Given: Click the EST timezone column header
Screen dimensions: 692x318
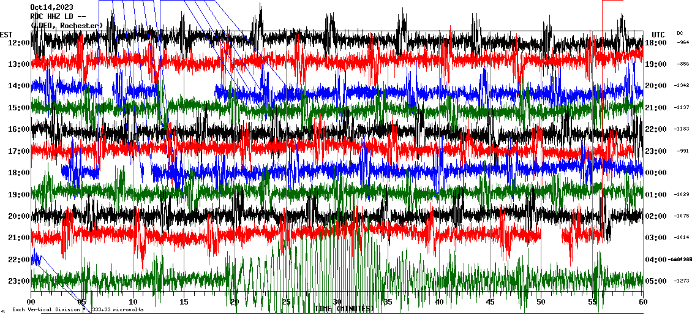Looking at the screenshot, I should click(6, 34).
